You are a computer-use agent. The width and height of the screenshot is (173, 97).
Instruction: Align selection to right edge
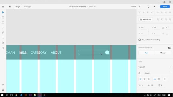(x=166, y=12)
